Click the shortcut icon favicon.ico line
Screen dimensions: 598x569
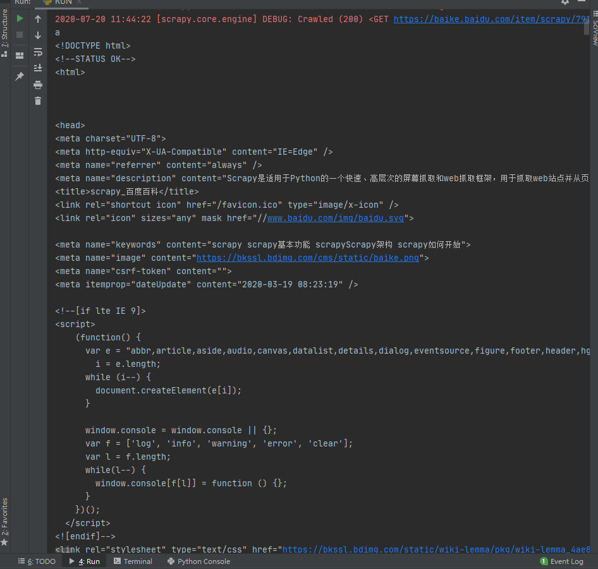click(x=227, y=205)
